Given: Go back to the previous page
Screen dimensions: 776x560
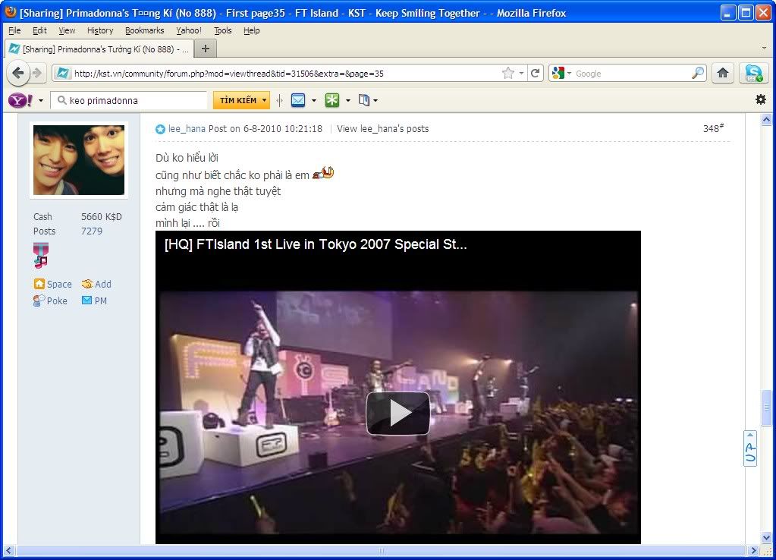Looking at the screenshot, I should point(17,74).
